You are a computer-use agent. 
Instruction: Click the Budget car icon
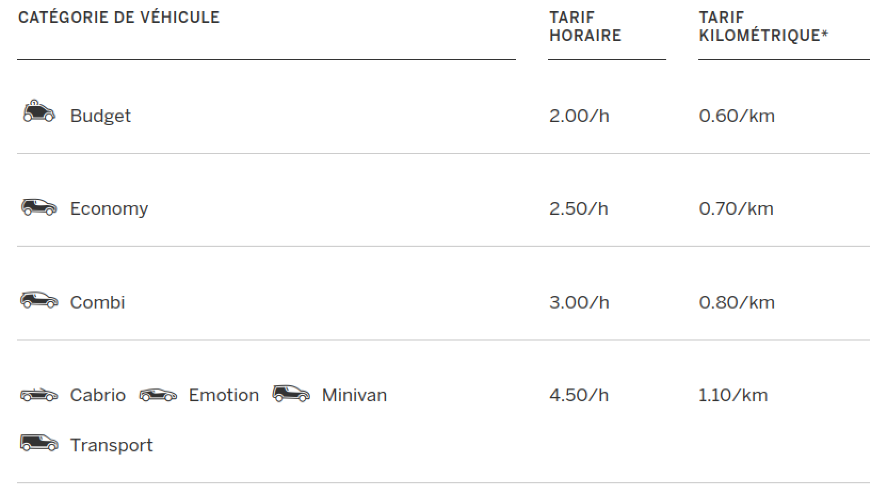(x=39, y=111)
